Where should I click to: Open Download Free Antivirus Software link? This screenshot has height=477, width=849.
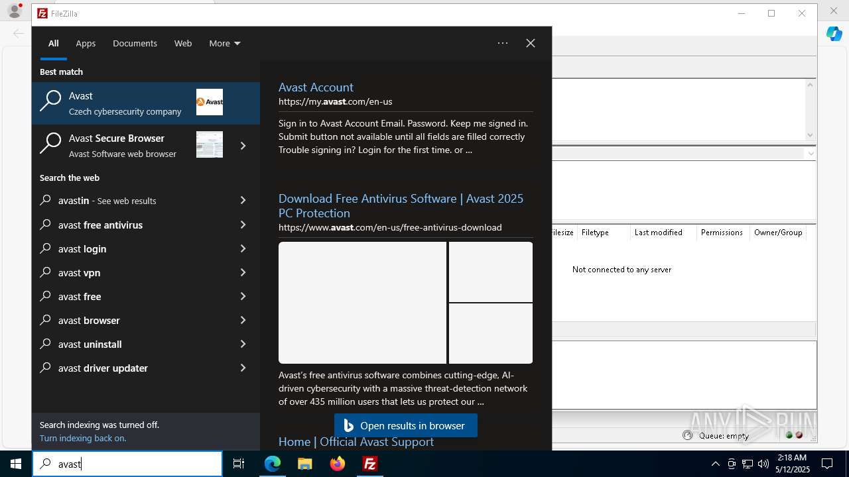(x=401, y=205)
